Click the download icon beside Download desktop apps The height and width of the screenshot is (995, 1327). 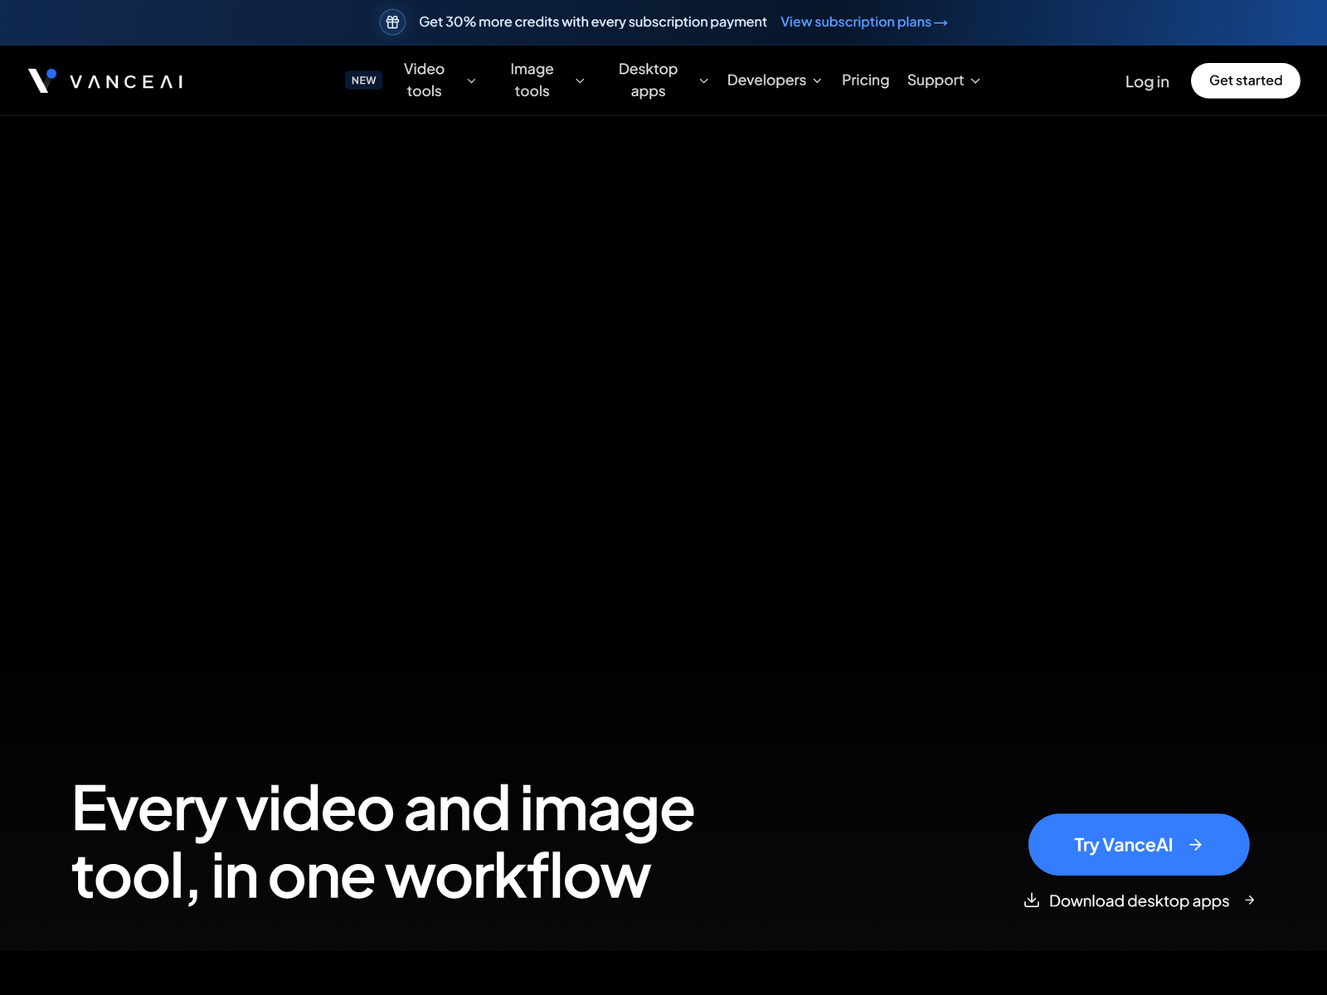tap(1032, 900)
